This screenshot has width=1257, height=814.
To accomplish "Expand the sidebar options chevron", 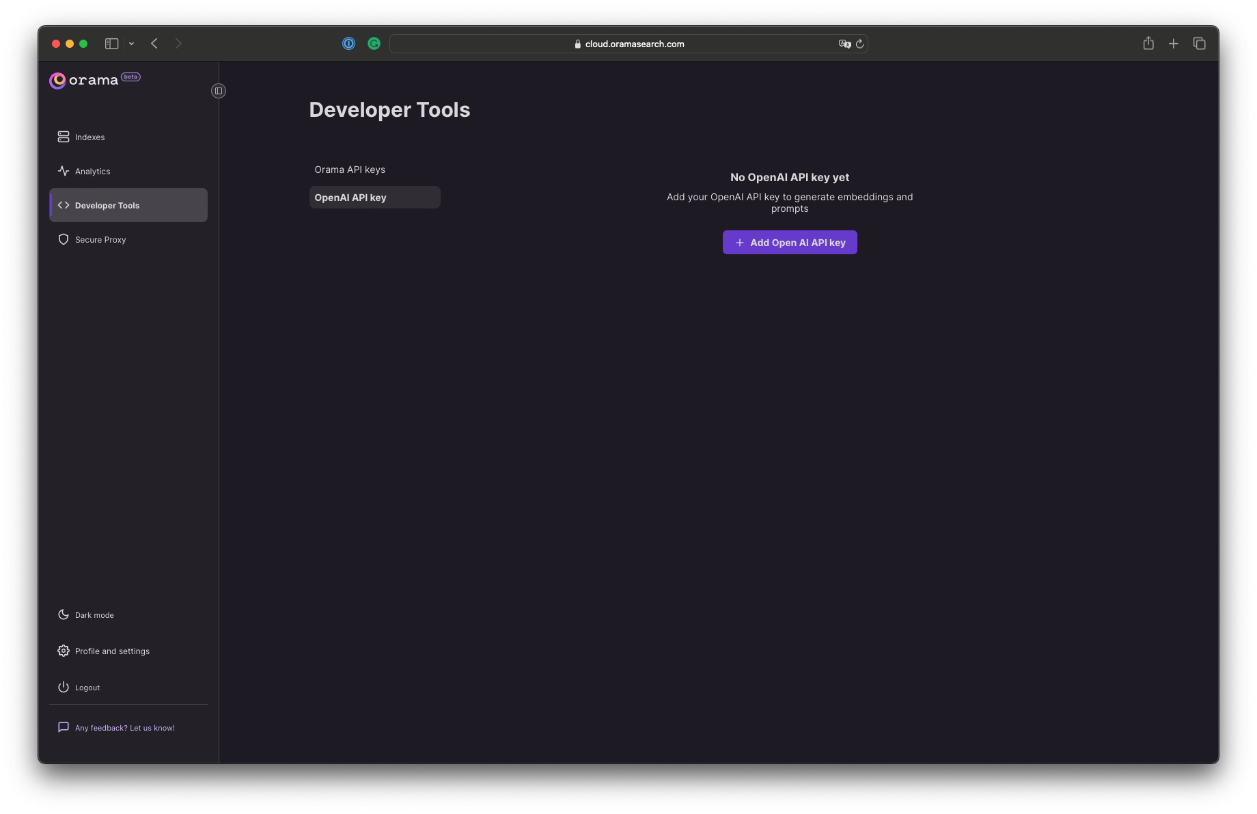I will pos(131,44).
